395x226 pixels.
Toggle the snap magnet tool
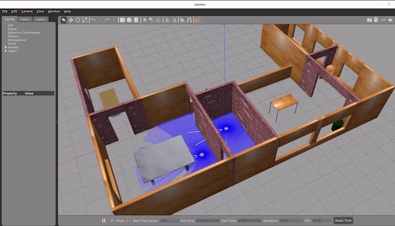click(190, 20)
